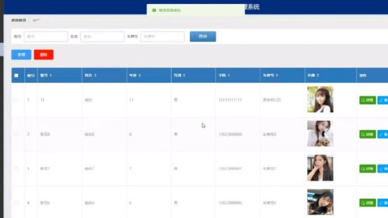
Task: Open avatar photo in row 3 账号7
Action: click(320, 168)
